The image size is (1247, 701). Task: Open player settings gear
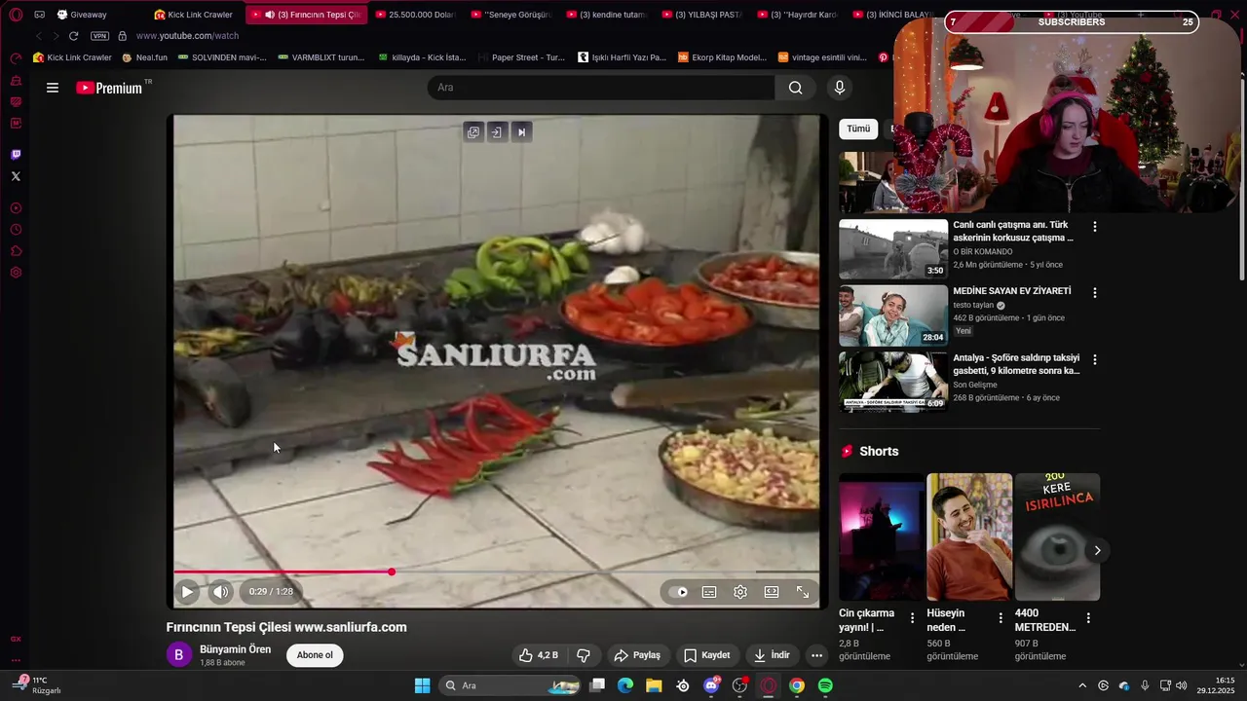tap(740, 591)
